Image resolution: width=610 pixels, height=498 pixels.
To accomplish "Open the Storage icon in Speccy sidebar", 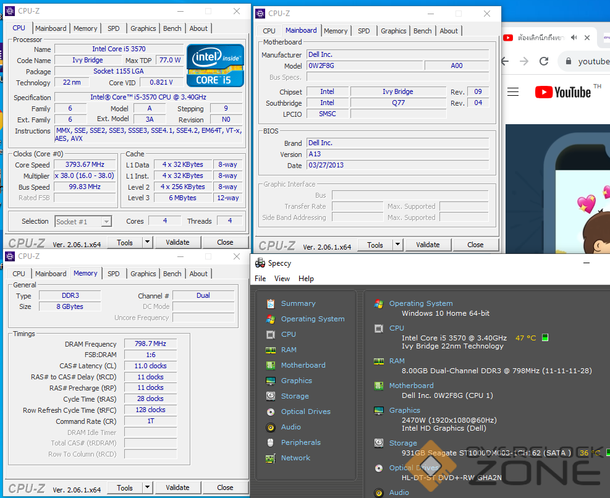I will pyautogui.click(x=270, y=396).
